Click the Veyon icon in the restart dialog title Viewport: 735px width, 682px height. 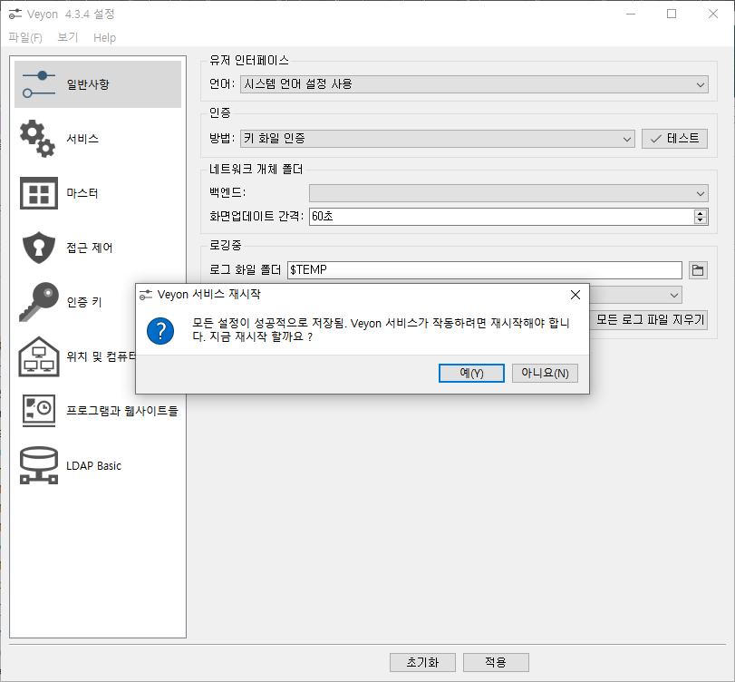(146, 295)
